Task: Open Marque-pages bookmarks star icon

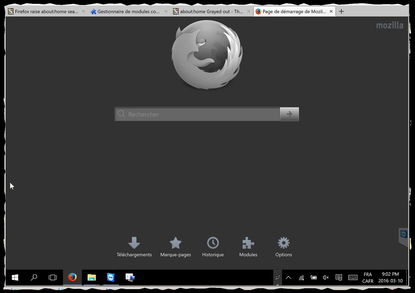Action: [x=175, y=243]
